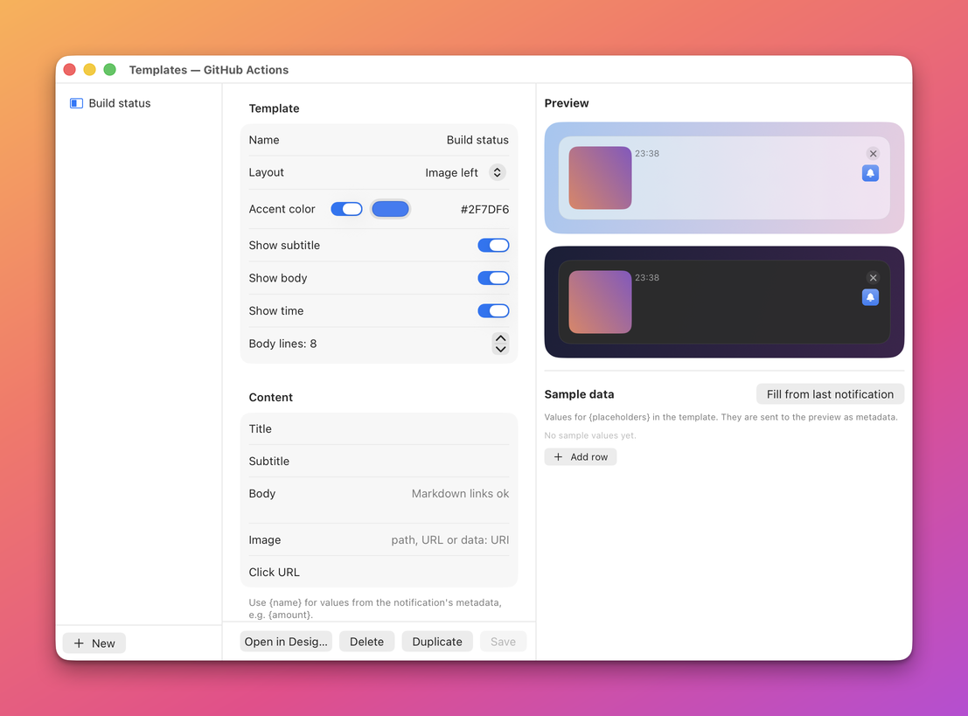Click the gradient image in dark preview

pos(600,302)
